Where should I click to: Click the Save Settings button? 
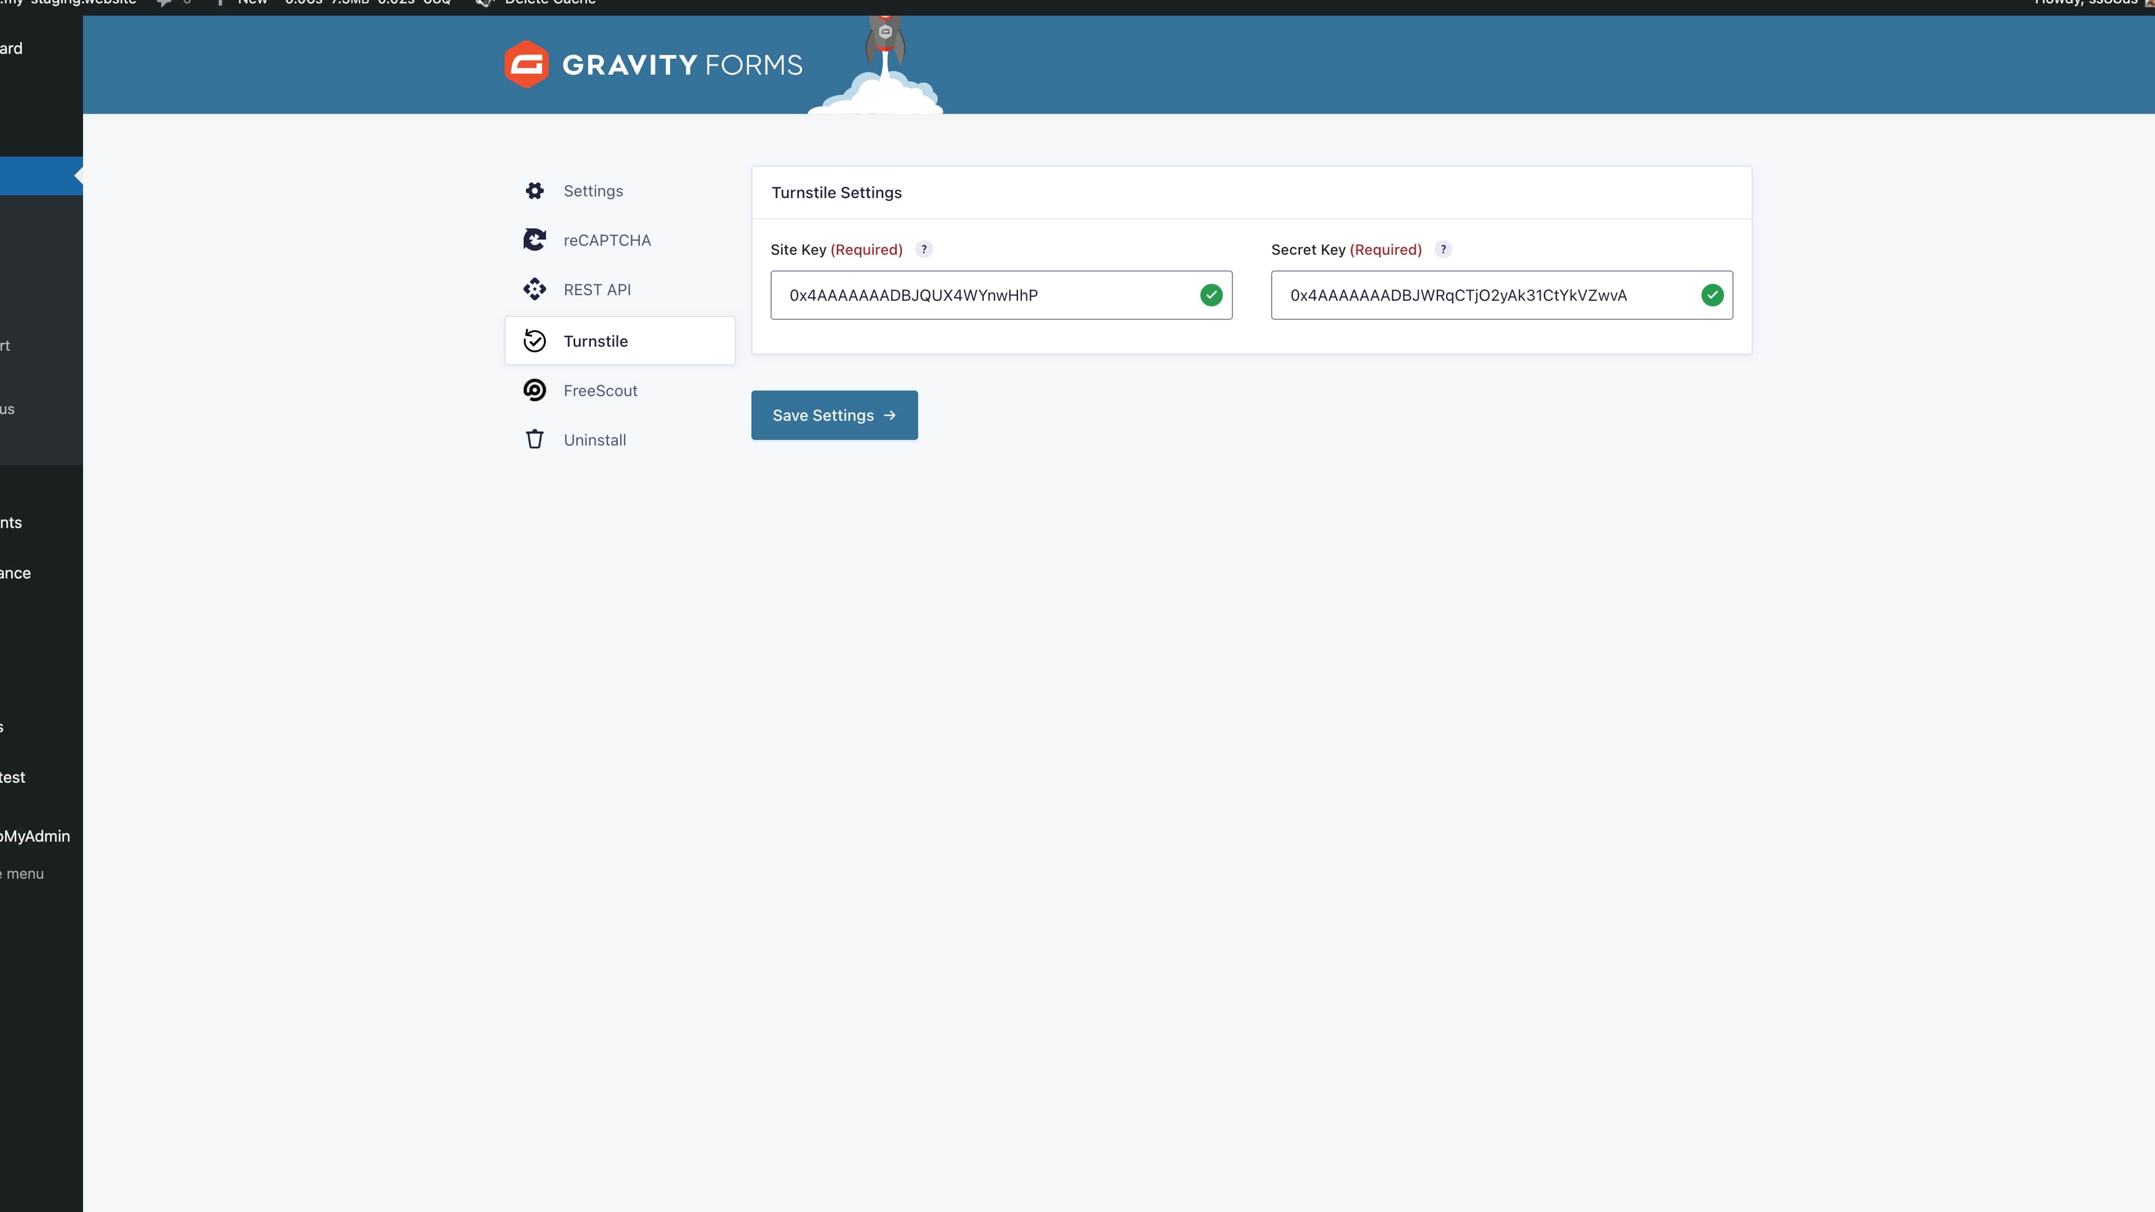[834, 416]
